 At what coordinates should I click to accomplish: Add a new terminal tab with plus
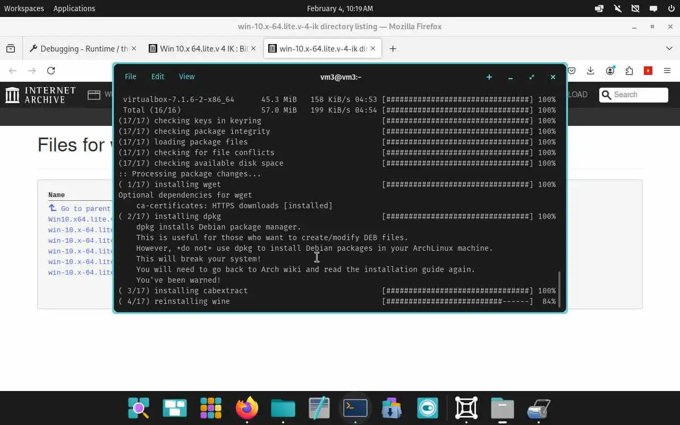tap(489, 77)
